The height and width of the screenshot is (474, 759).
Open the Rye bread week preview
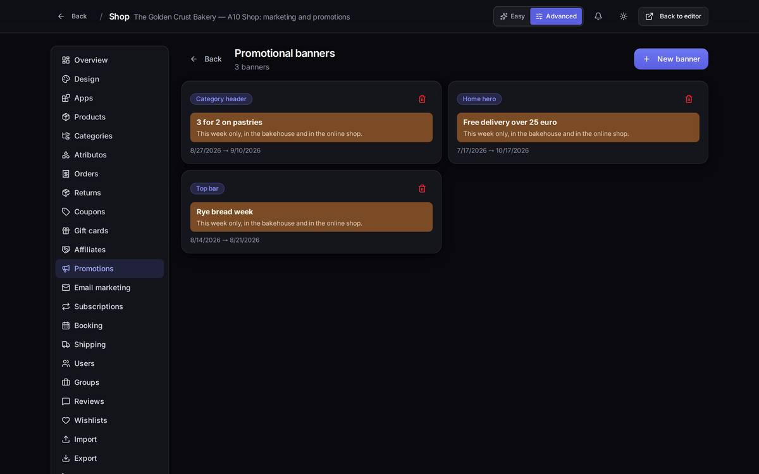pos(311,217)
